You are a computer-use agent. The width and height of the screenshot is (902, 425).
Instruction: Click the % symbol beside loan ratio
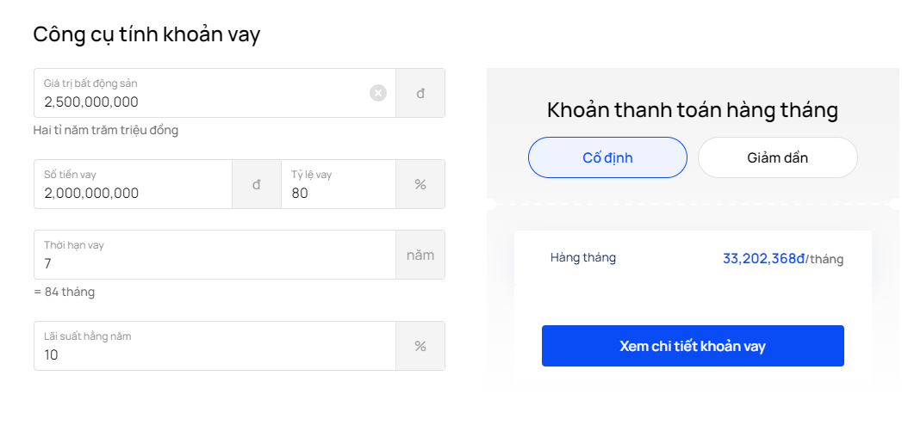pyautogui.click(x=420, y=184)
